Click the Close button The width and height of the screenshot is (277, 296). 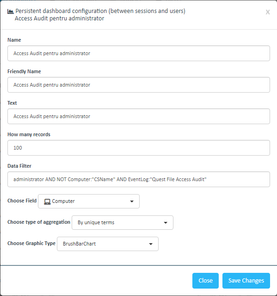coord(206,281)
